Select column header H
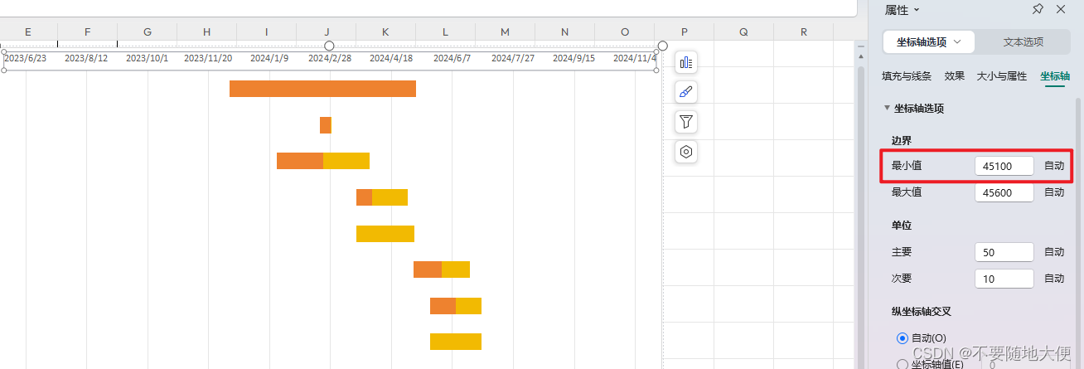The image size is (1084, 369). (x=207, y=32)
